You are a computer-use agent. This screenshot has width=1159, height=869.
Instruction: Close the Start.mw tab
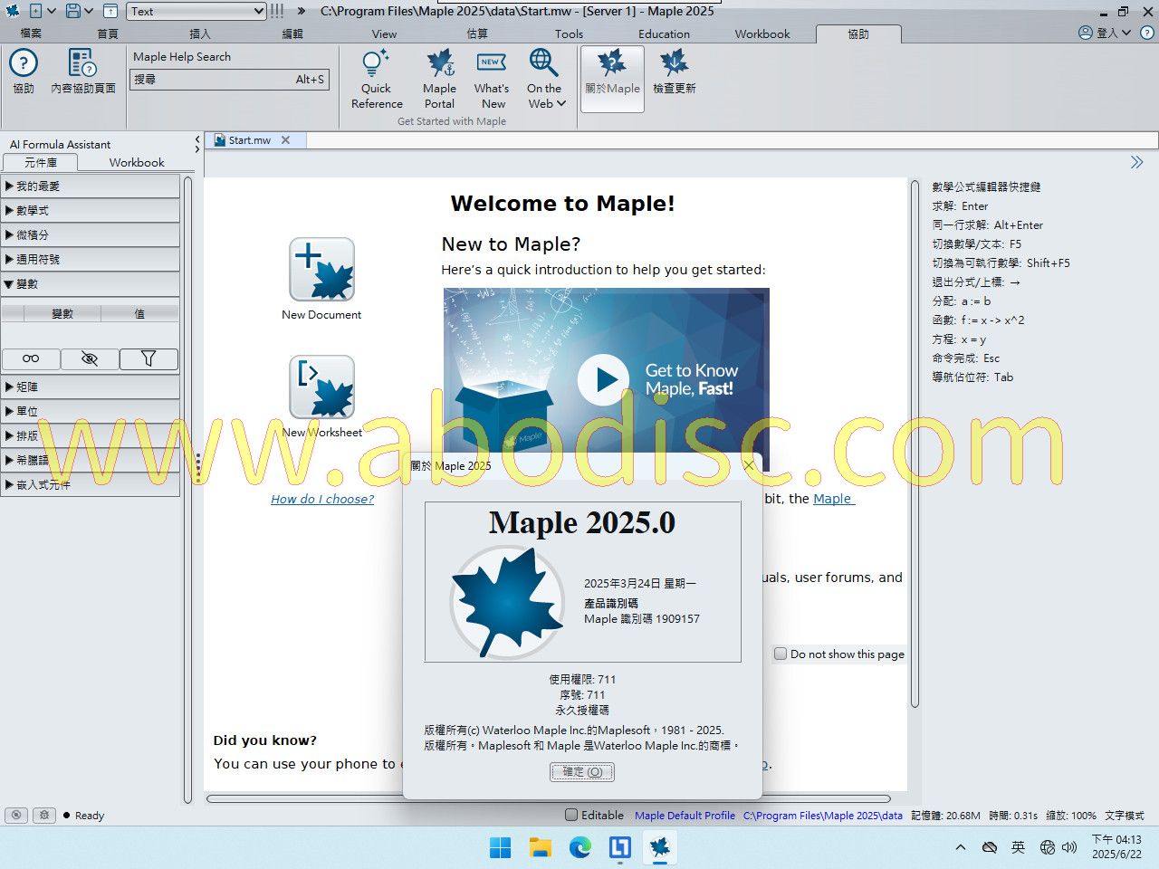click(285, 139)
